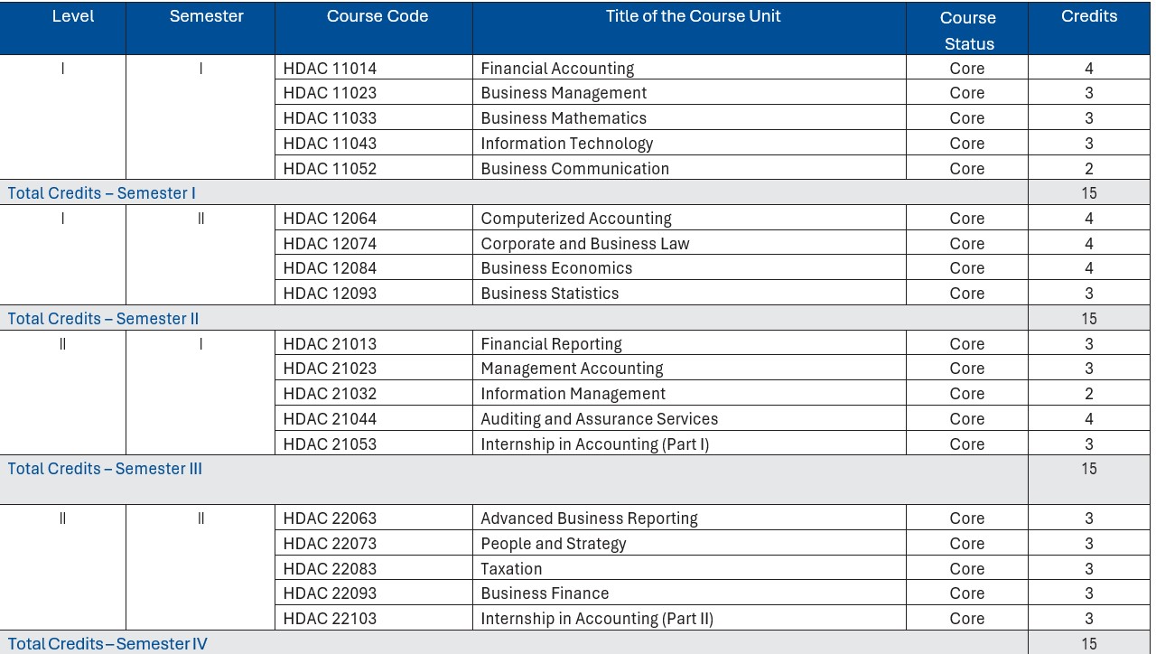Screen dimensions: 1156x654
Task: Click the Total Credits – Semester I row
Action: point(102,193)
